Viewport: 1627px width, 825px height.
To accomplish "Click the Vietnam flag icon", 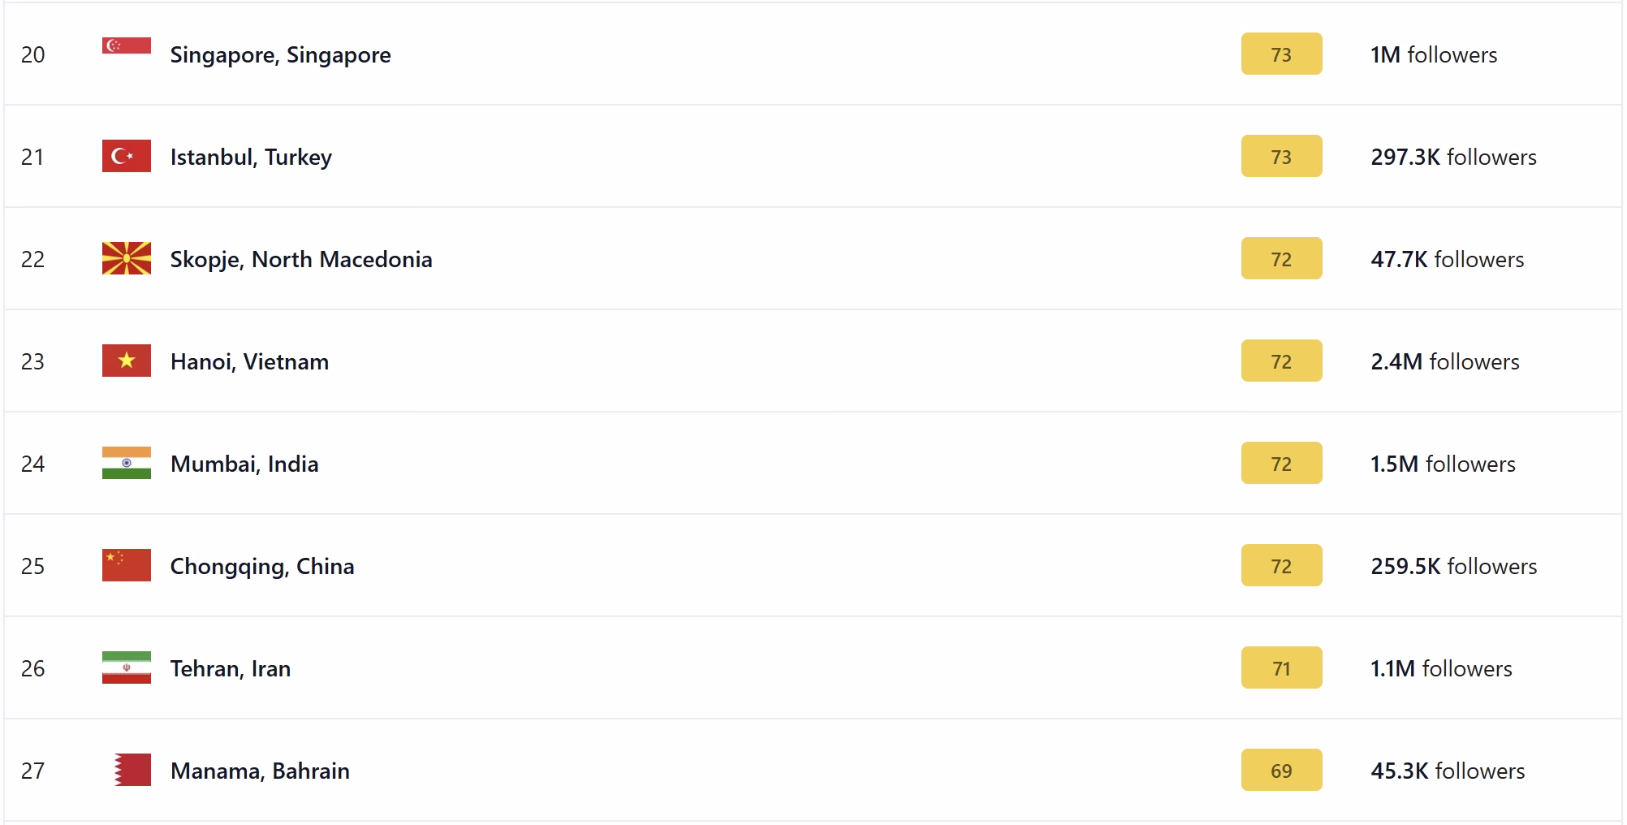I will pos(127,361).
